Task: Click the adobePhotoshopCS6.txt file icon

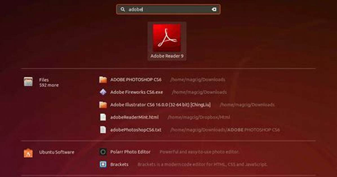Action: click(x=103, y=130)
